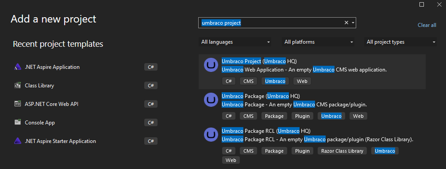Click the Clear all link

427,25
